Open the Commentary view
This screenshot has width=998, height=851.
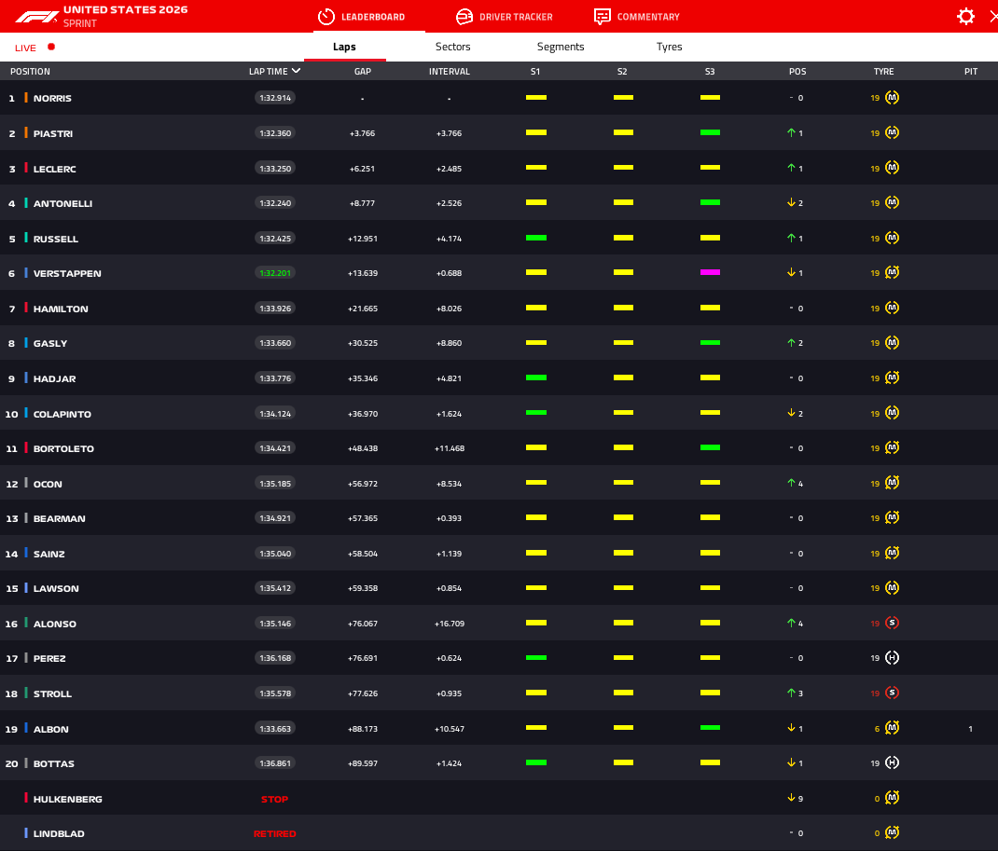tap(636, 17)
